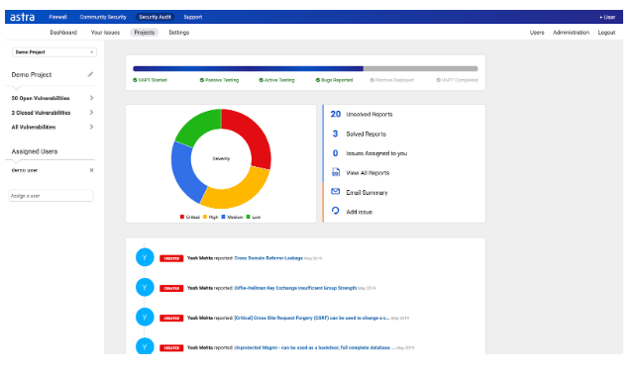Image resolution: width=638 pixels, height=367 pixels.
Task: Click the Bugs Reported check icon
Action: pos(318,80)
